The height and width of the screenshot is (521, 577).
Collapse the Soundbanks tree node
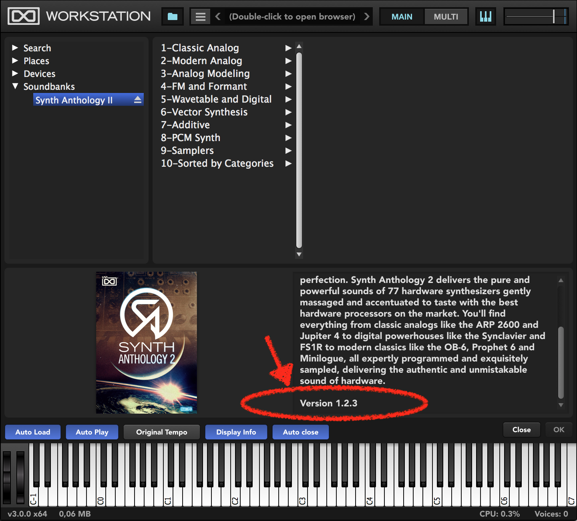click(15, 86)
